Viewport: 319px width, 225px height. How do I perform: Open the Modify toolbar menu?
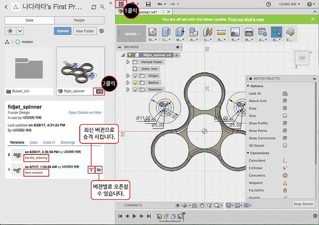(180, 34)
